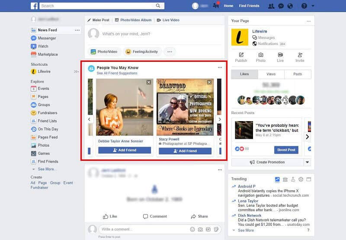Click the emoji icon in comment box
The image size is (346, 240).
(192, 229)
